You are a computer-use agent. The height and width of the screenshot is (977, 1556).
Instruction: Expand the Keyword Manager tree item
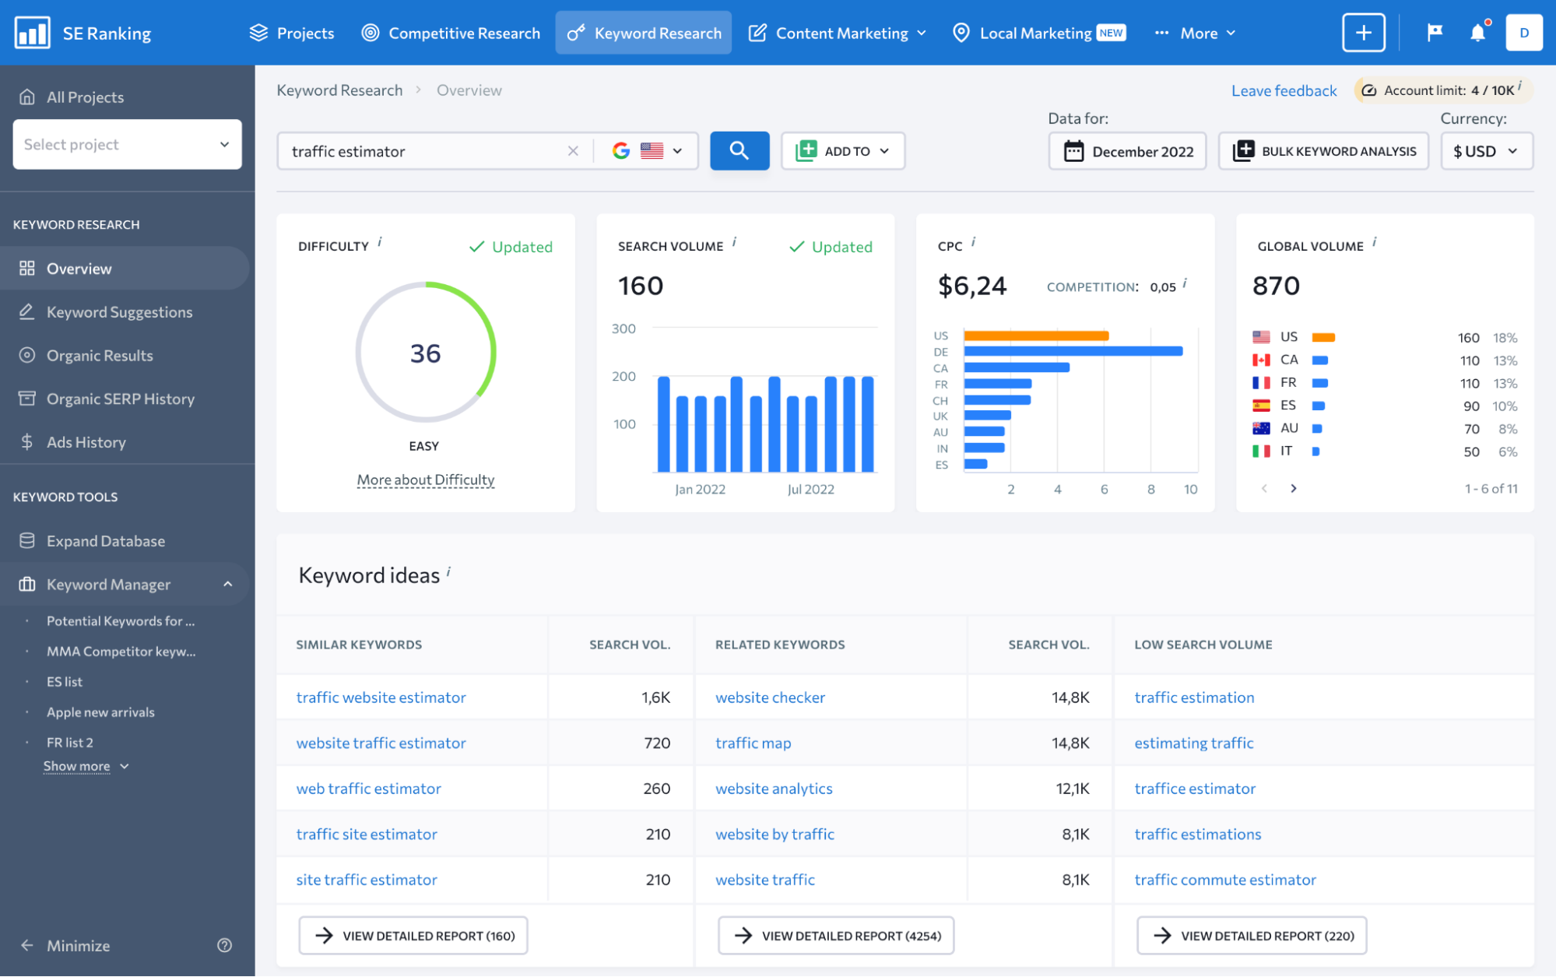[228, 584]
